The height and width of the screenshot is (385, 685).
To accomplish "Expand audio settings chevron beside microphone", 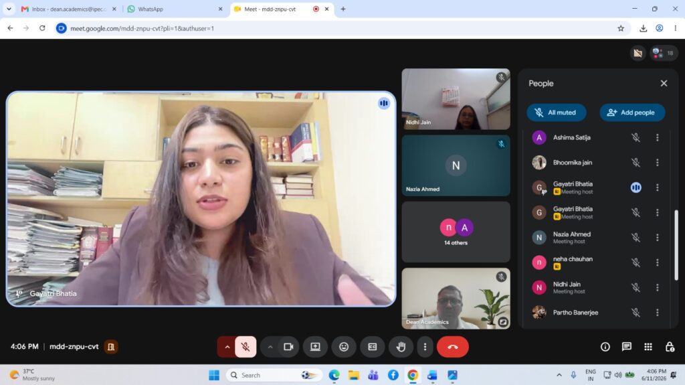I will (x=227, y=347).
